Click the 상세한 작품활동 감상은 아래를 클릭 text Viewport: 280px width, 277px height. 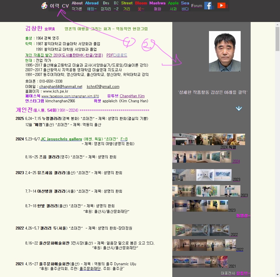point(213,92)
